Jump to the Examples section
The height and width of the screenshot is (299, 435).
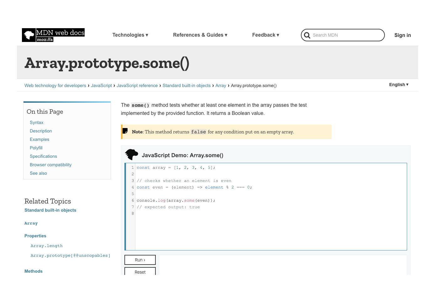click(x=39, y=139)
